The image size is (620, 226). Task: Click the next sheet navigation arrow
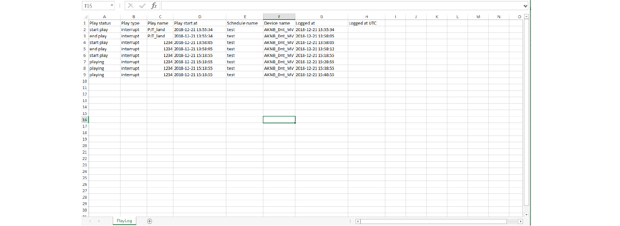click(99, 221)
